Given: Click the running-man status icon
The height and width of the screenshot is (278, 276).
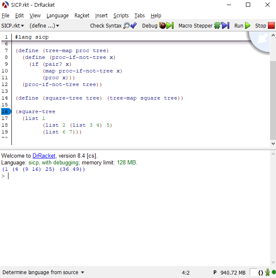Looking at the screenshot, I should pyautogui.click(x=268, y=272).
